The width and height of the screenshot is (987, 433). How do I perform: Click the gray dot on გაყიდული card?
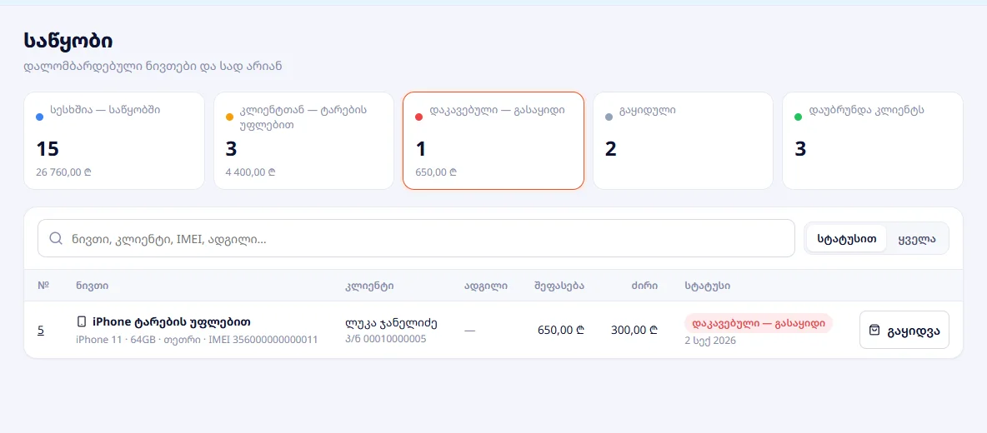pos(609,117)
